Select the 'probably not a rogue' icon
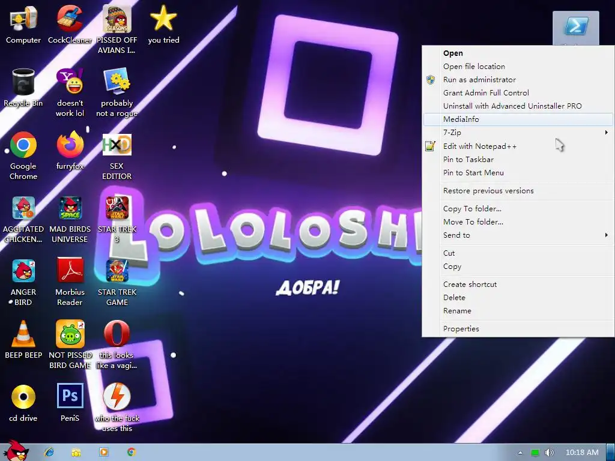 coord(117,92)
